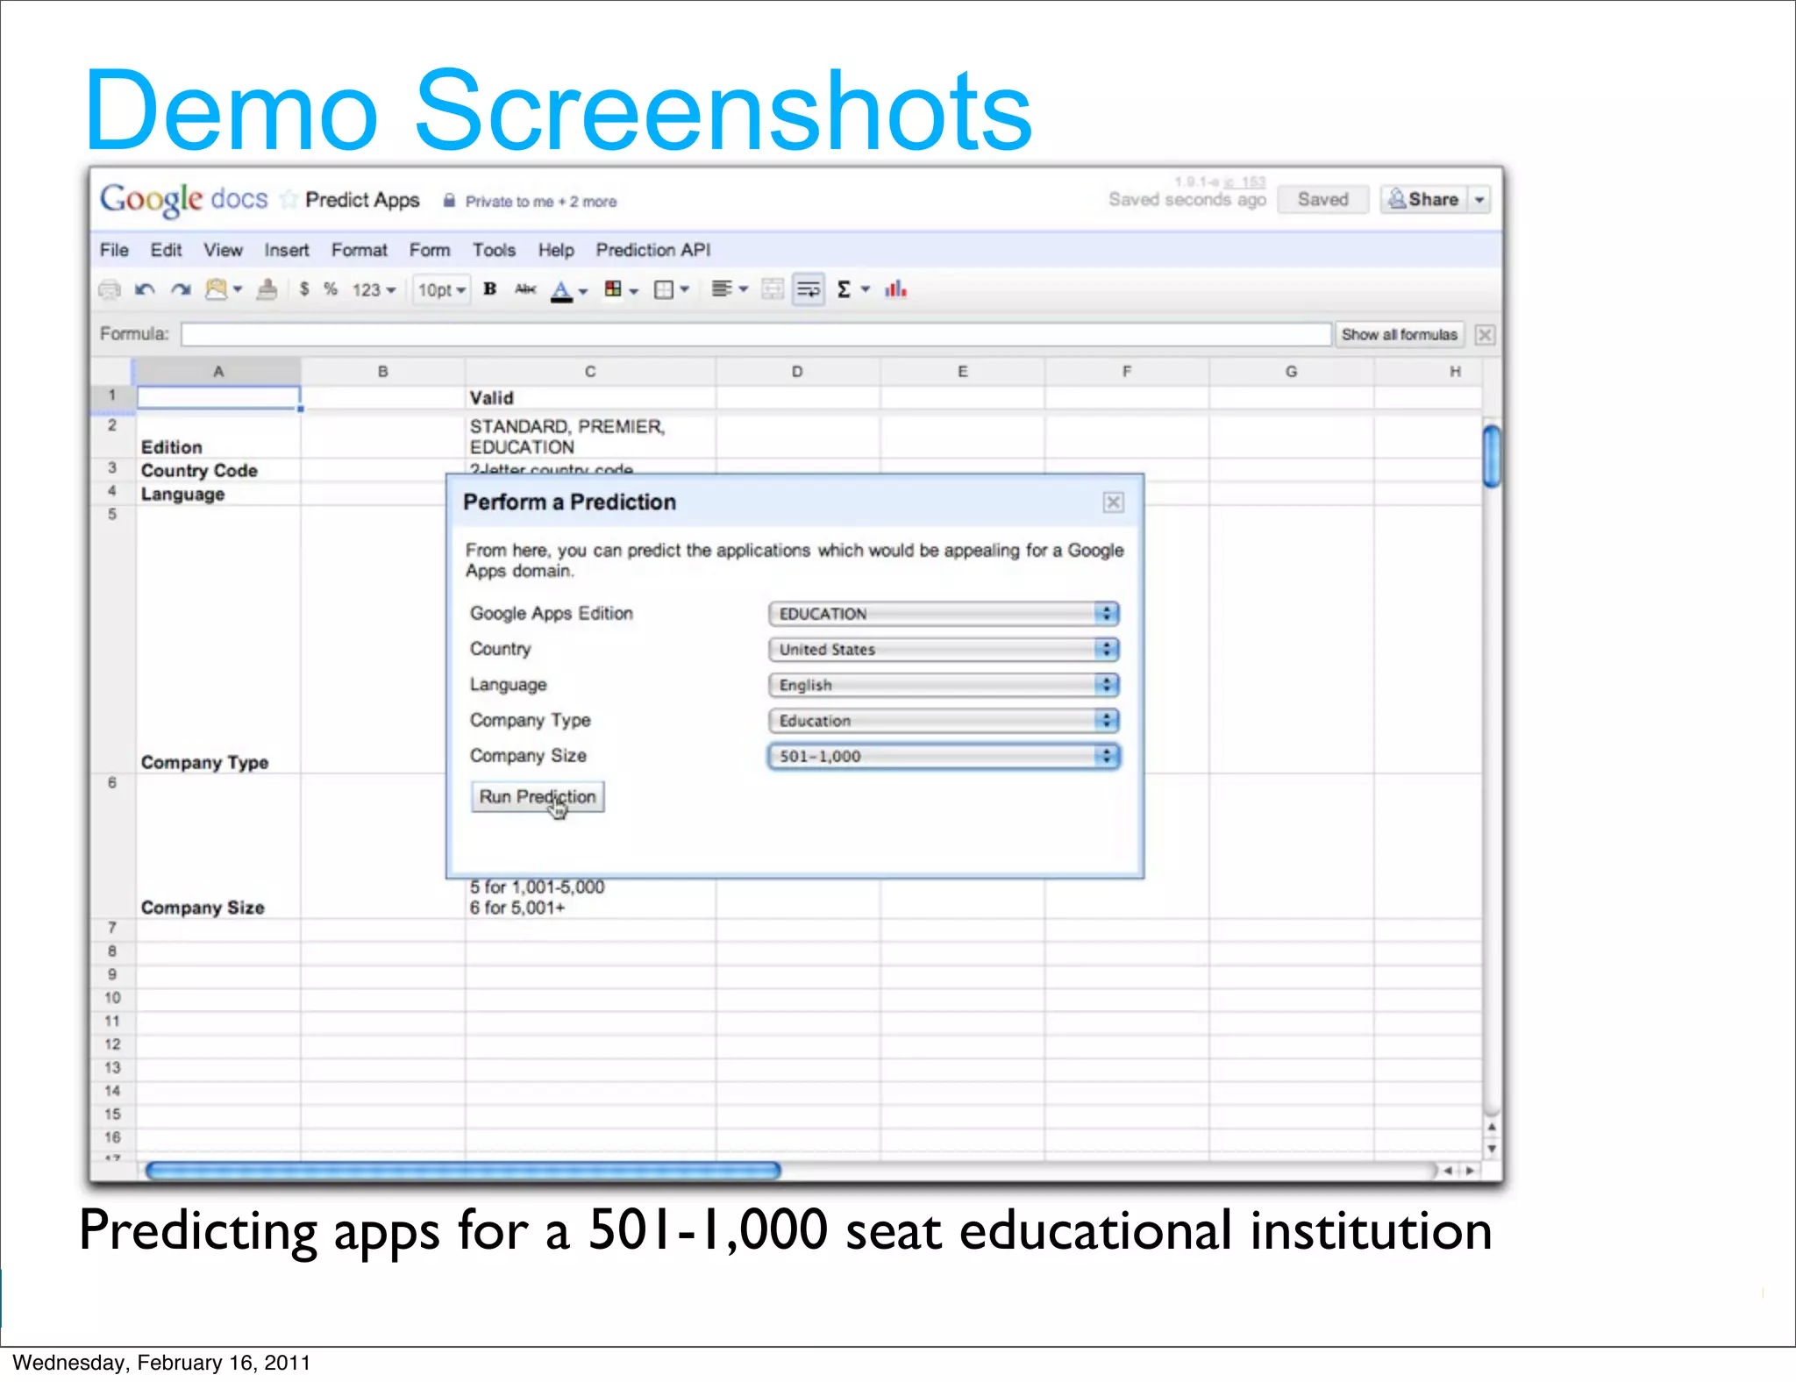Open the Company Type dropdown

click(x=944, y=721)
